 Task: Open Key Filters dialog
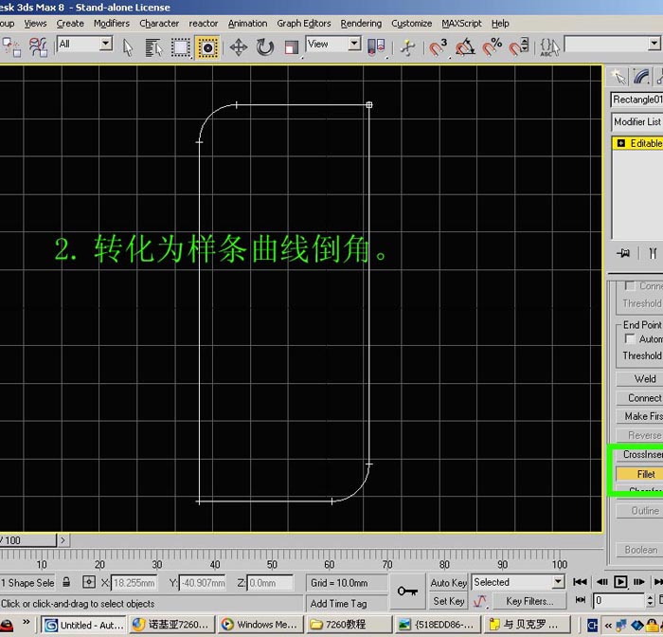pos(529,601)
